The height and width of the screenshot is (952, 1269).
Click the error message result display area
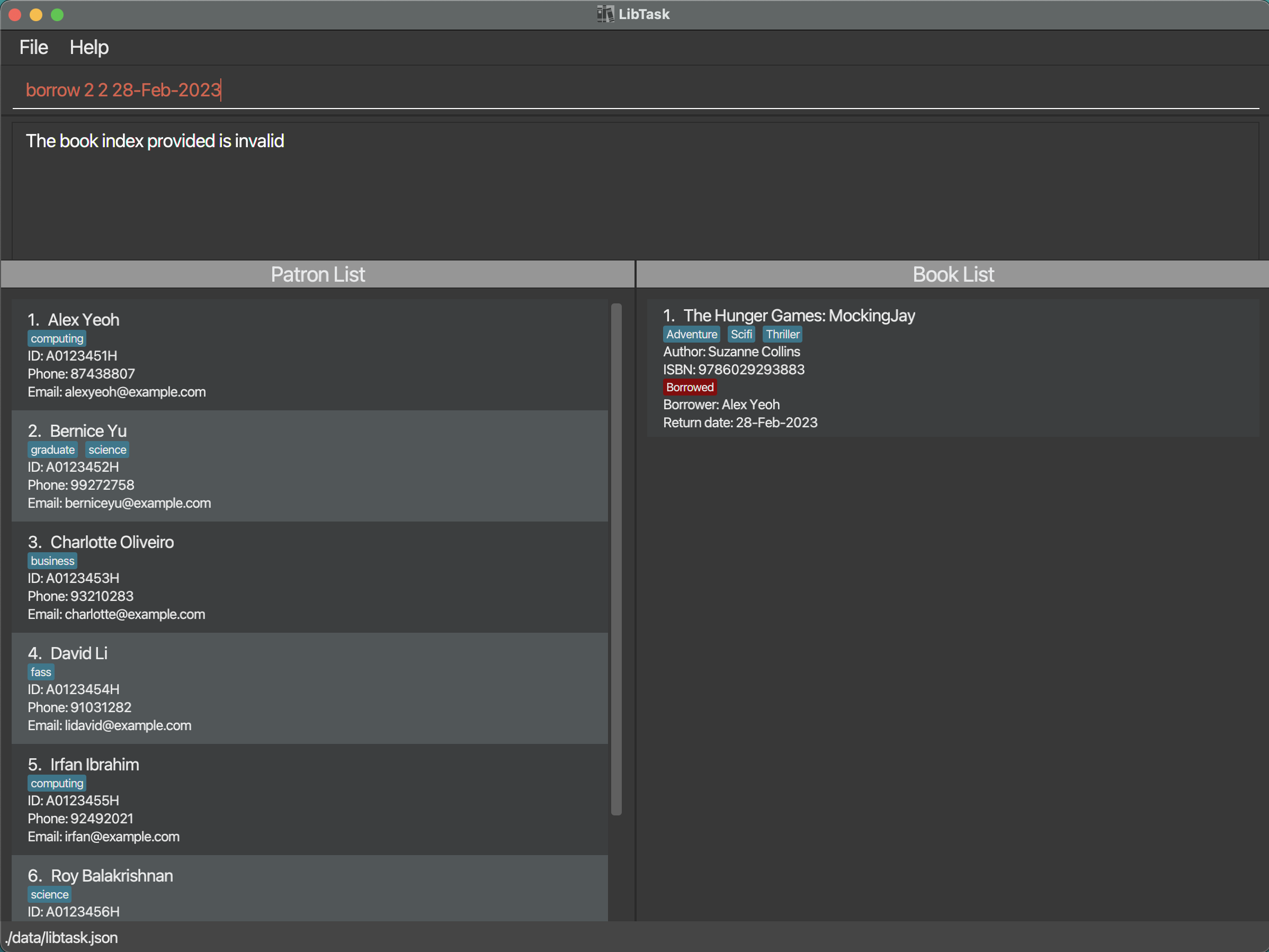click(x=634, y=189)
